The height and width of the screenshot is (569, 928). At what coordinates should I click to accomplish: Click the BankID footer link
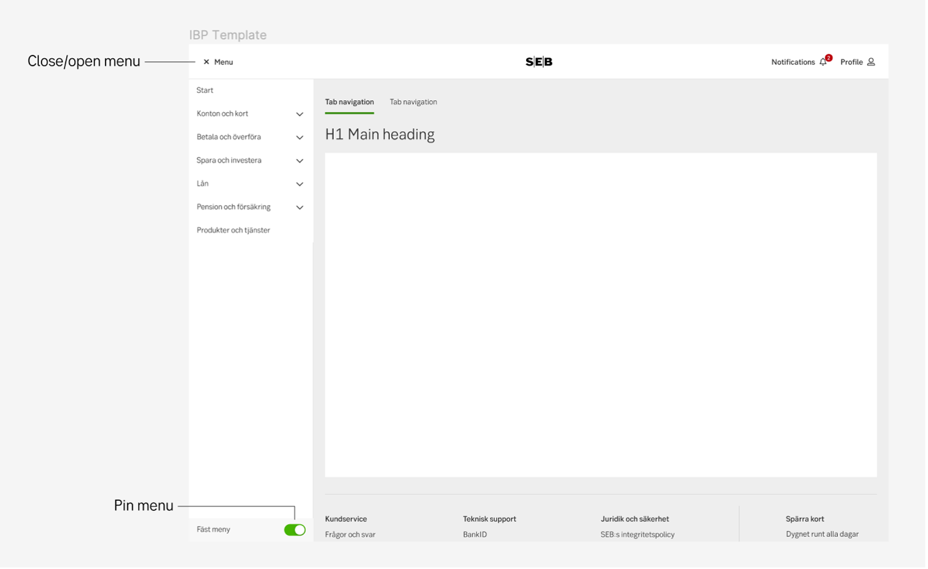point(475,534)
